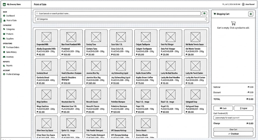Select the Gardenia Bread product card
258x140 pixels.
point(47,72)
